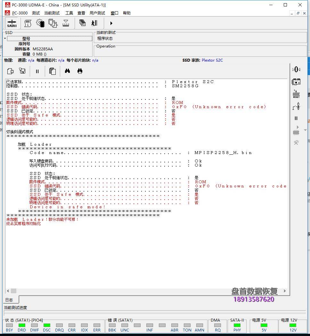310x336 pixels.
Task: Click the chip board icon in right sidebar
Action: (x=296, y=82)
